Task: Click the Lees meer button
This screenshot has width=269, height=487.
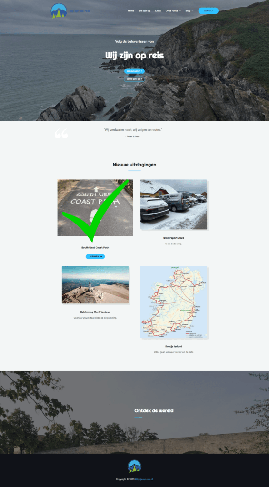Action: [95, 256]
